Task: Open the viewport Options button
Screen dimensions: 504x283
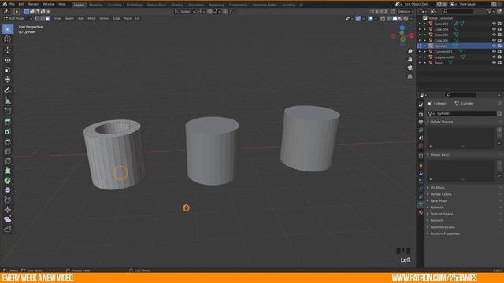Action: 405,12
